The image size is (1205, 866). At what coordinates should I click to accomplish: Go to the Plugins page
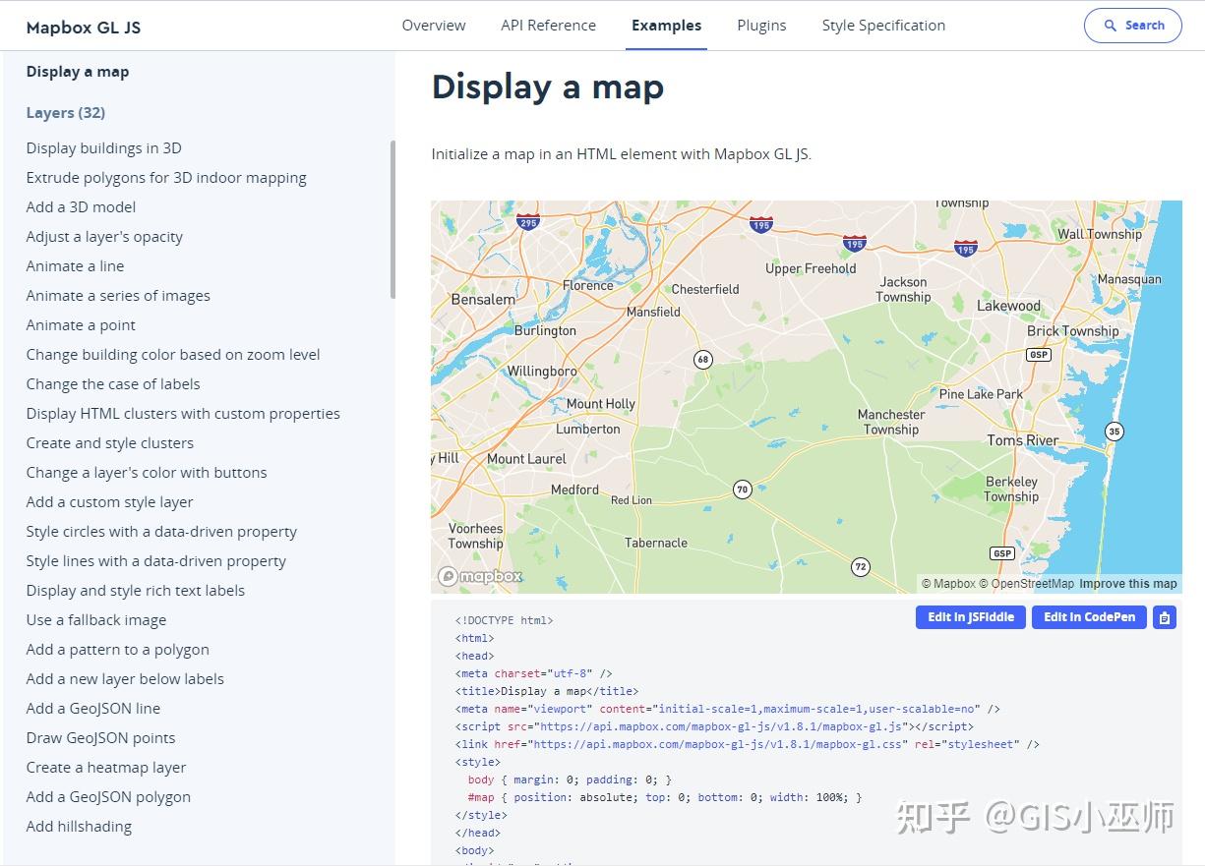(x=761, y=26)
